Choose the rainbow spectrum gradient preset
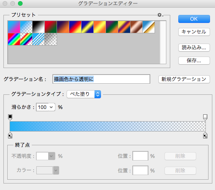The height and width of the screenshot is (190, 215). coord(14,39)
